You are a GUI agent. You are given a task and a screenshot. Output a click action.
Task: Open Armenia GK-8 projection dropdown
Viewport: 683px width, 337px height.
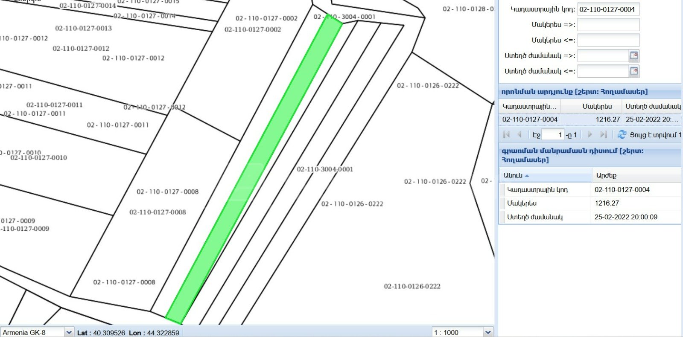point(69,332)
